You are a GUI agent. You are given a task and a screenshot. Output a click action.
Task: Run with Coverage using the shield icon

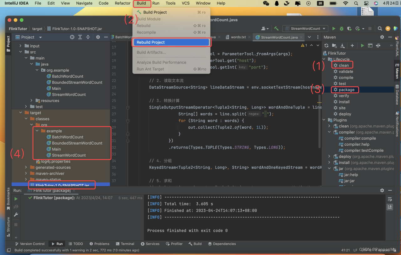tap(349, 28)
